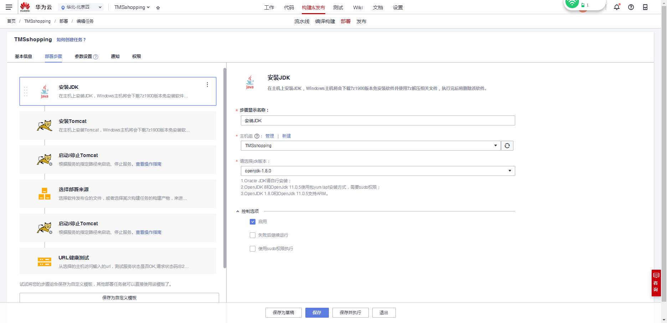Click the 步骤显示名称 input field
667x323 pixels.
click(x=378, y=121)
